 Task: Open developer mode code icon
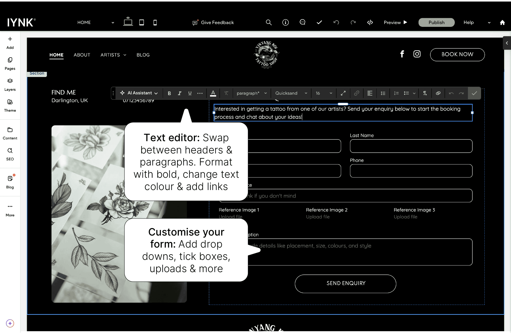(370, 23)
